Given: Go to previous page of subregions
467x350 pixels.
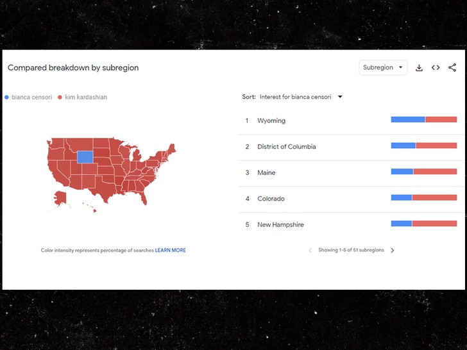Looking at the screenshot, I should pos(310,251).
